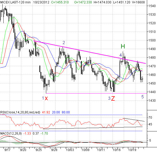Click the MACD signal value 0.37

(36, 133)
